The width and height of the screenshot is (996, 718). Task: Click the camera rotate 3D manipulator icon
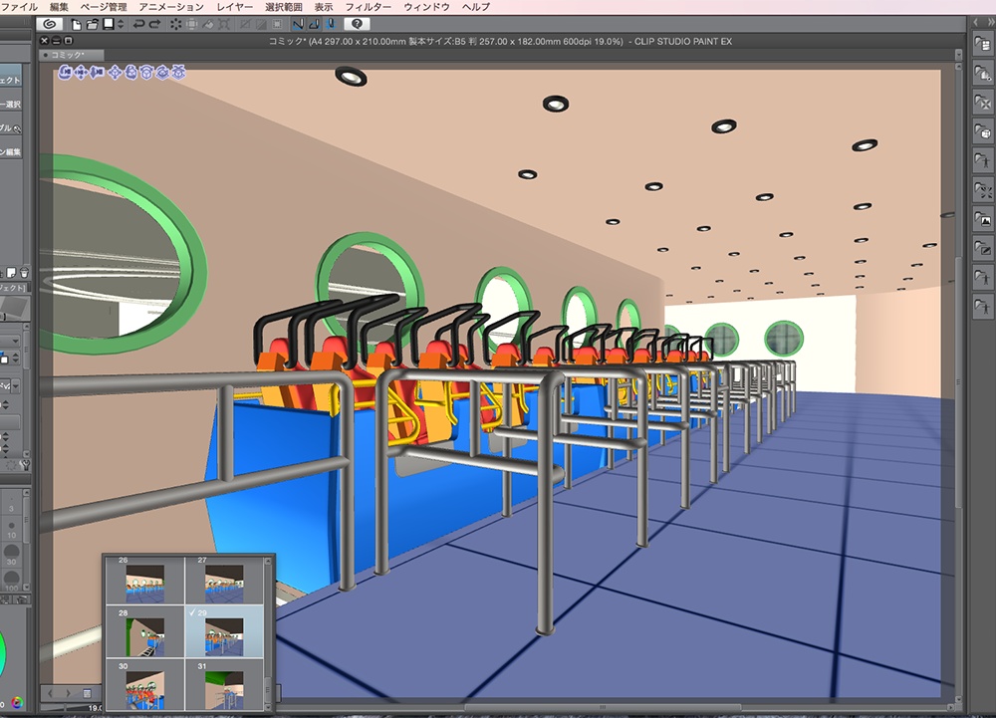(x=66, y=73)
